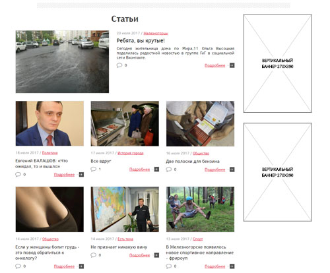Click Подробнее under the breast pain article
The width and height of the screenshot is (330, 273).
64,266
